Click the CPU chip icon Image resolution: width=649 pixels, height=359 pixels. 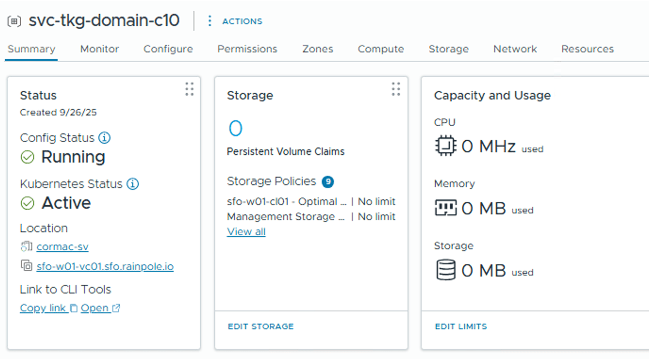[445, 147]
